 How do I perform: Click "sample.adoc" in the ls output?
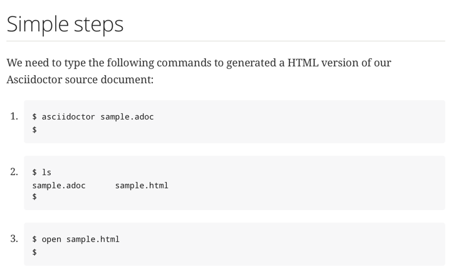point(59,185)
